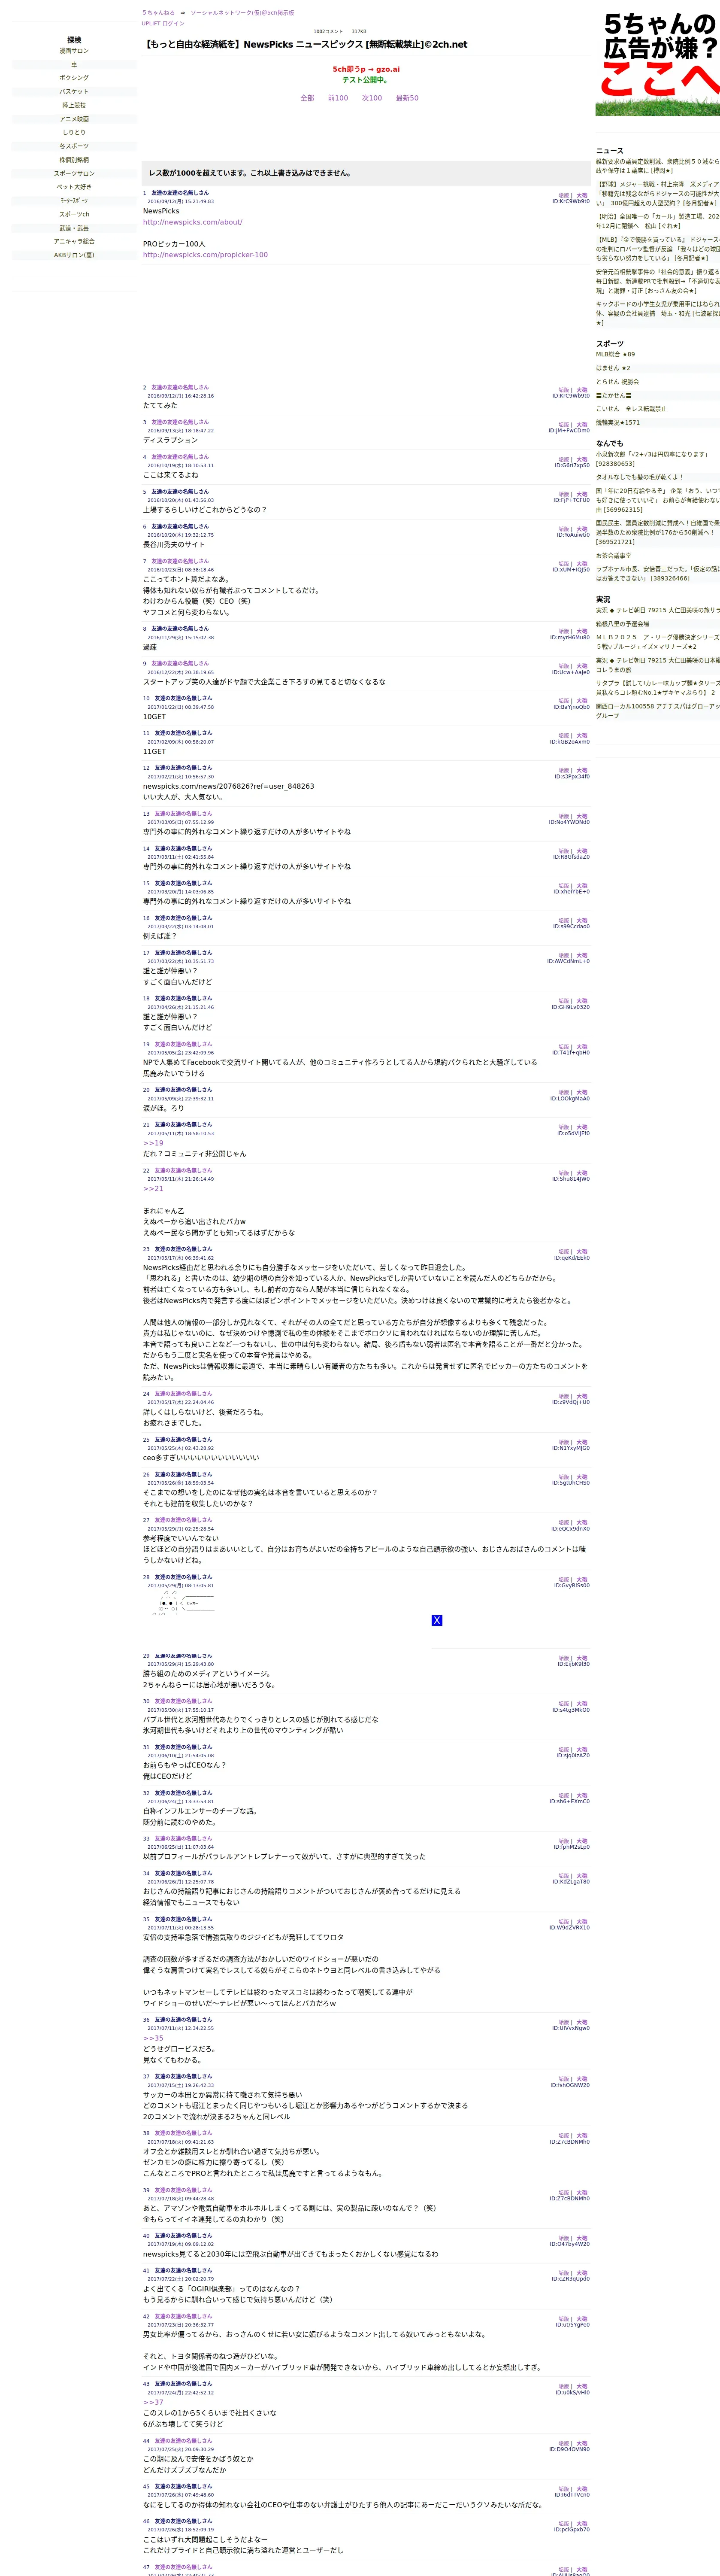Click the 垢版 link on post 1

[564, 196]
